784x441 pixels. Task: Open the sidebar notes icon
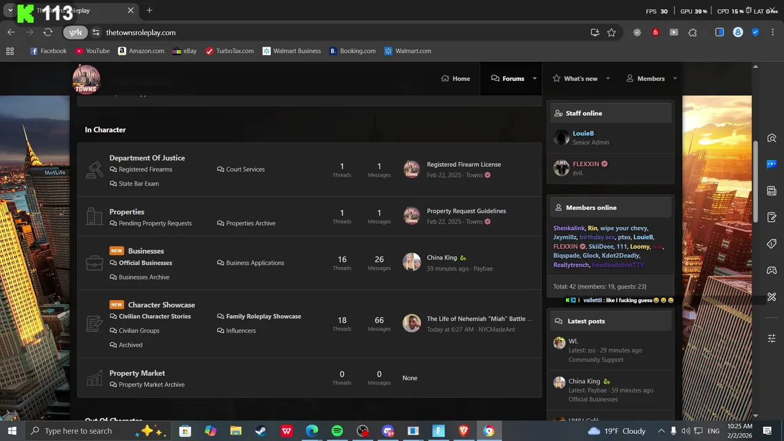pos(772,217)
